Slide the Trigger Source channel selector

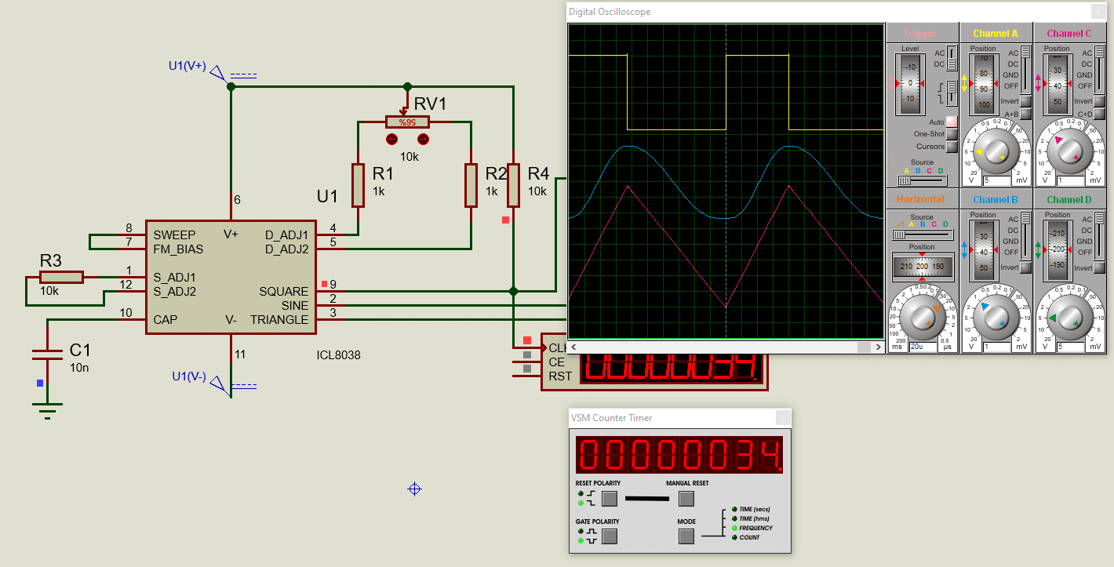tap(905, 180)
